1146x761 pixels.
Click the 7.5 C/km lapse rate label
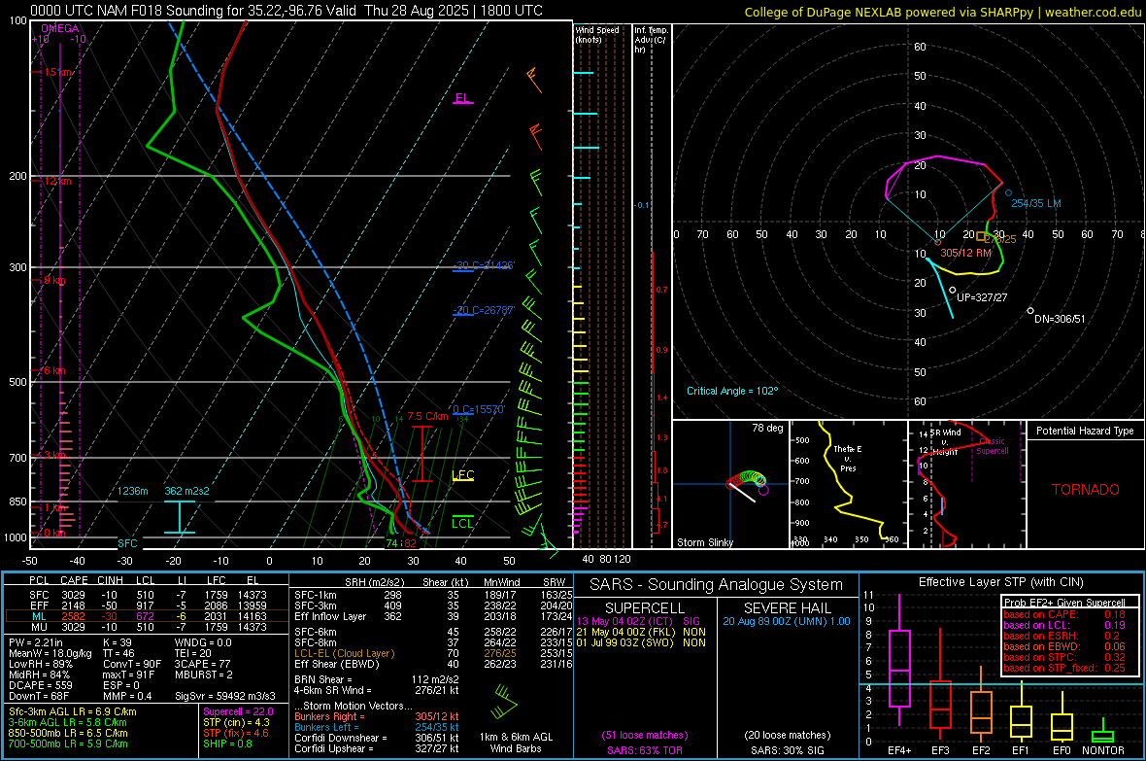pyautogui.click(x=427, y=416)
